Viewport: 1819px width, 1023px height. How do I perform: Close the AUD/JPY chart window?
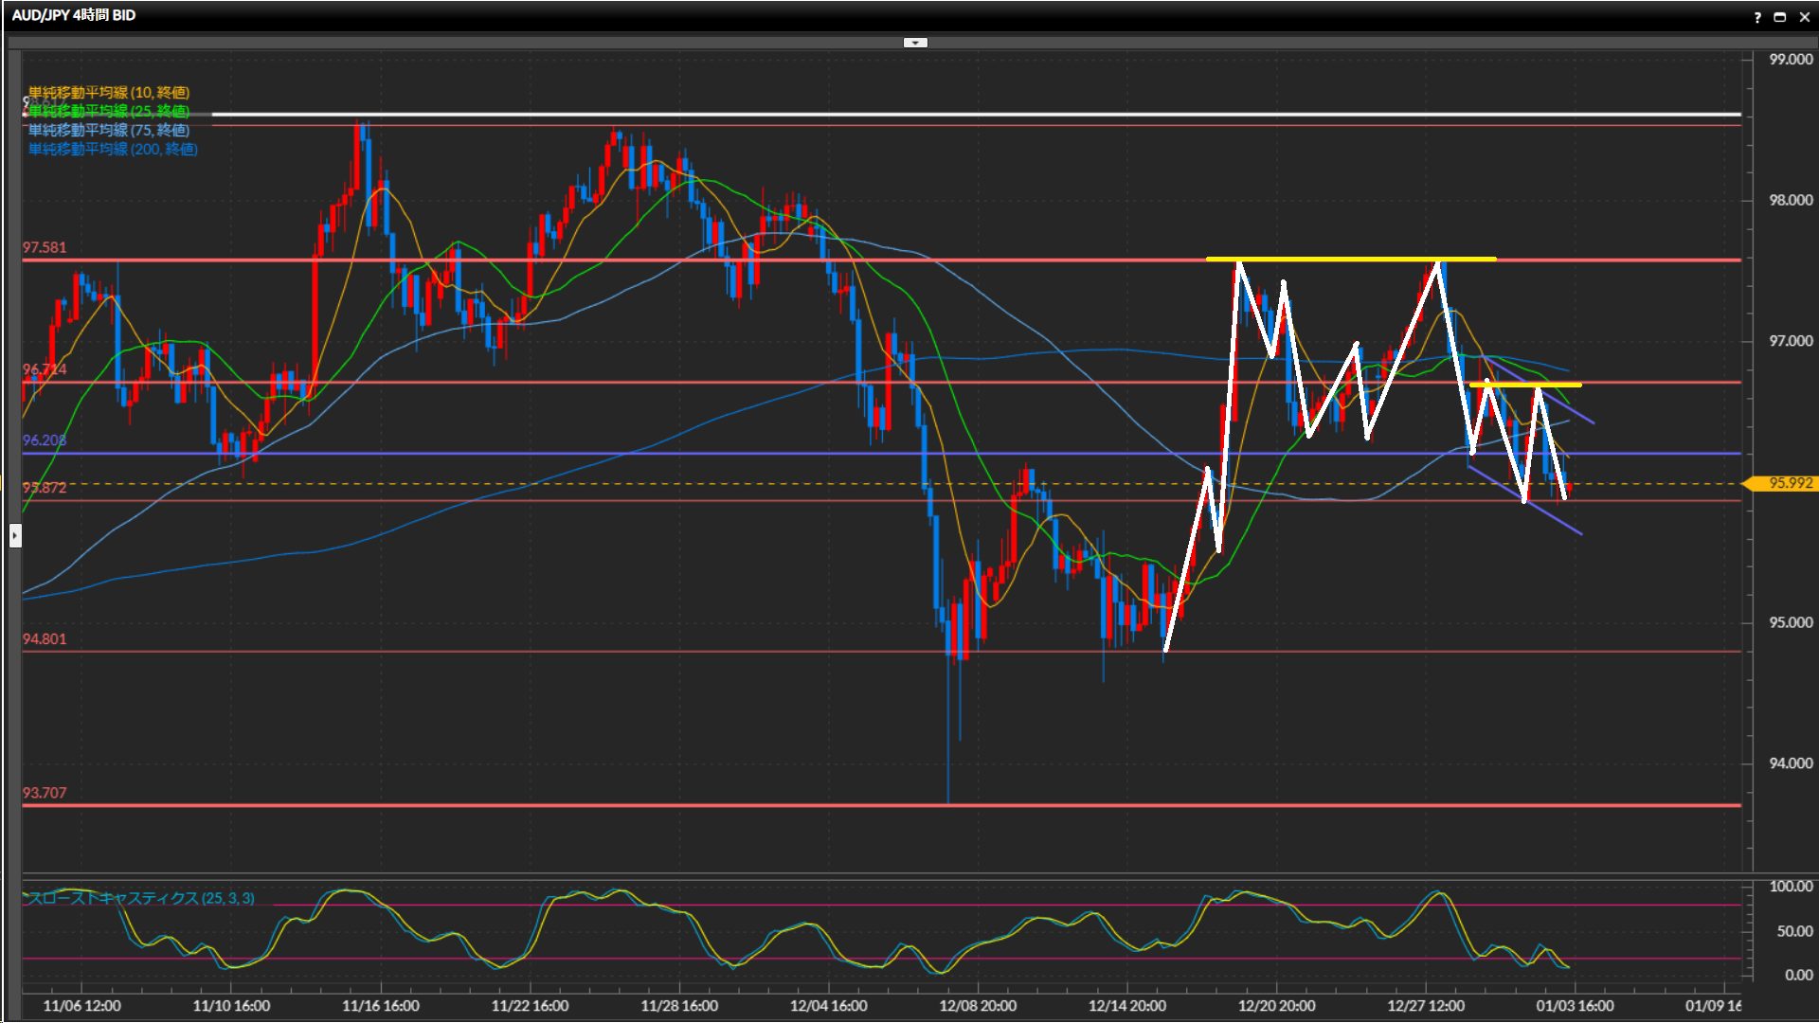(x=1804, y=17)
